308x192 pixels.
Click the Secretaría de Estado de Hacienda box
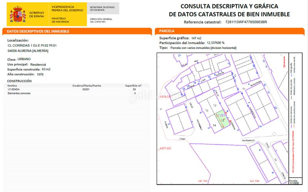(103, 8)
